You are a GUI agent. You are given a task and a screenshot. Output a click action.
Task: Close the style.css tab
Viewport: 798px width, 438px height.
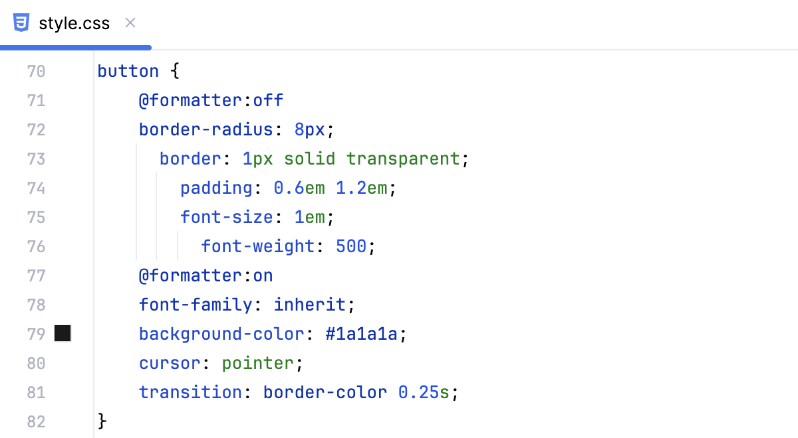[130, 23]
